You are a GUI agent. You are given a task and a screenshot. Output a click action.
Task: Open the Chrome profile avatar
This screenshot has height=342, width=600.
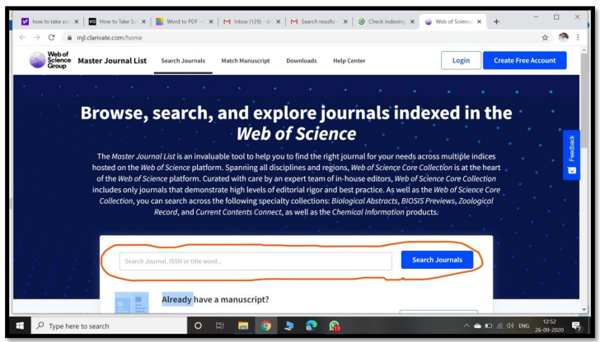(563, 37)
